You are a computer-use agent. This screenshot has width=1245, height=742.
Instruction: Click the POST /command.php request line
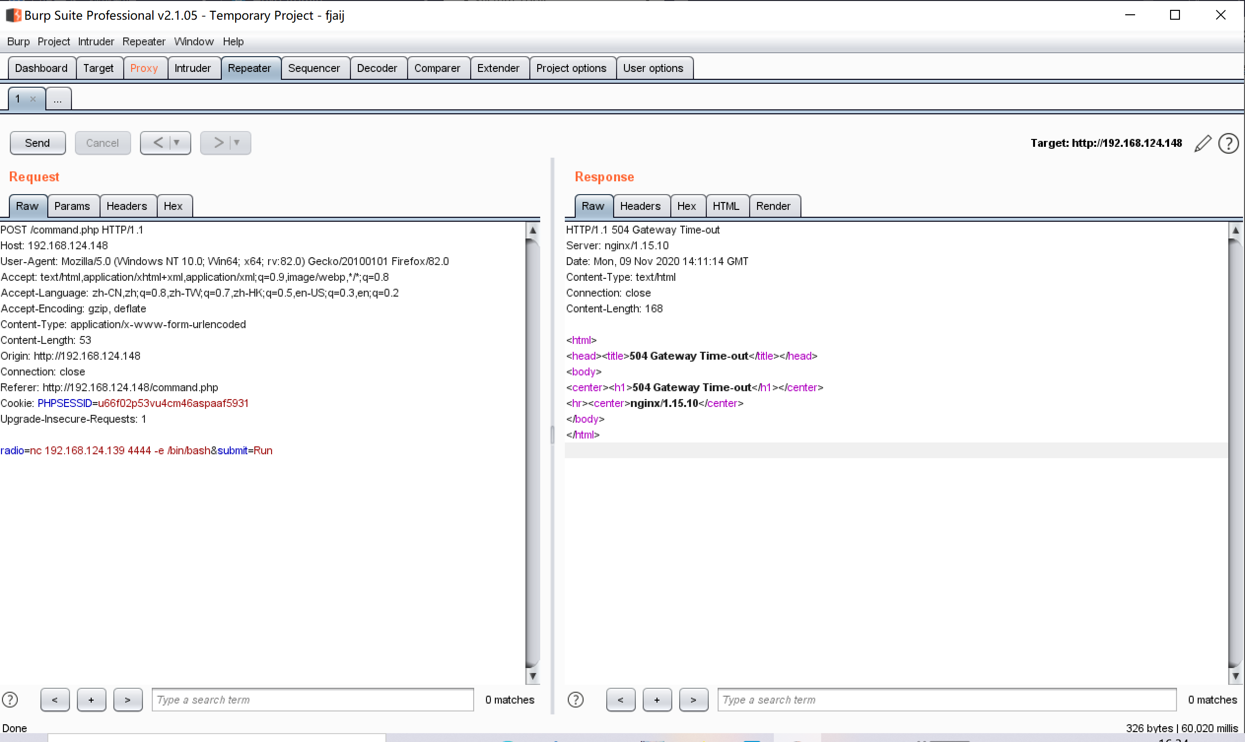click(x=72, y=230)
